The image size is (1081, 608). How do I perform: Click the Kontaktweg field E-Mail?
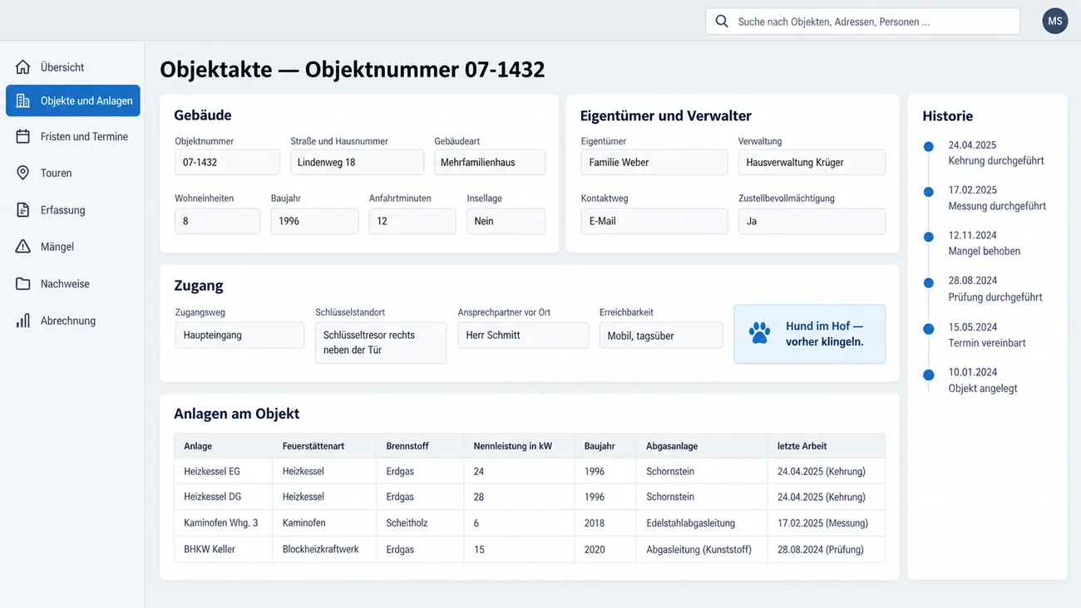(x=654, y=221)
